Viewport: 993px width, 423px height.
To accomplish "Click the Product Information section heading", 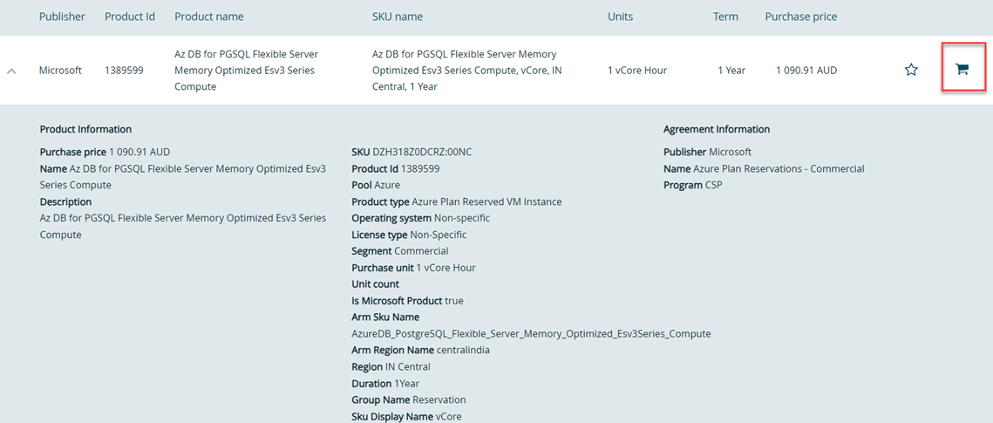I will pos(85,129).
